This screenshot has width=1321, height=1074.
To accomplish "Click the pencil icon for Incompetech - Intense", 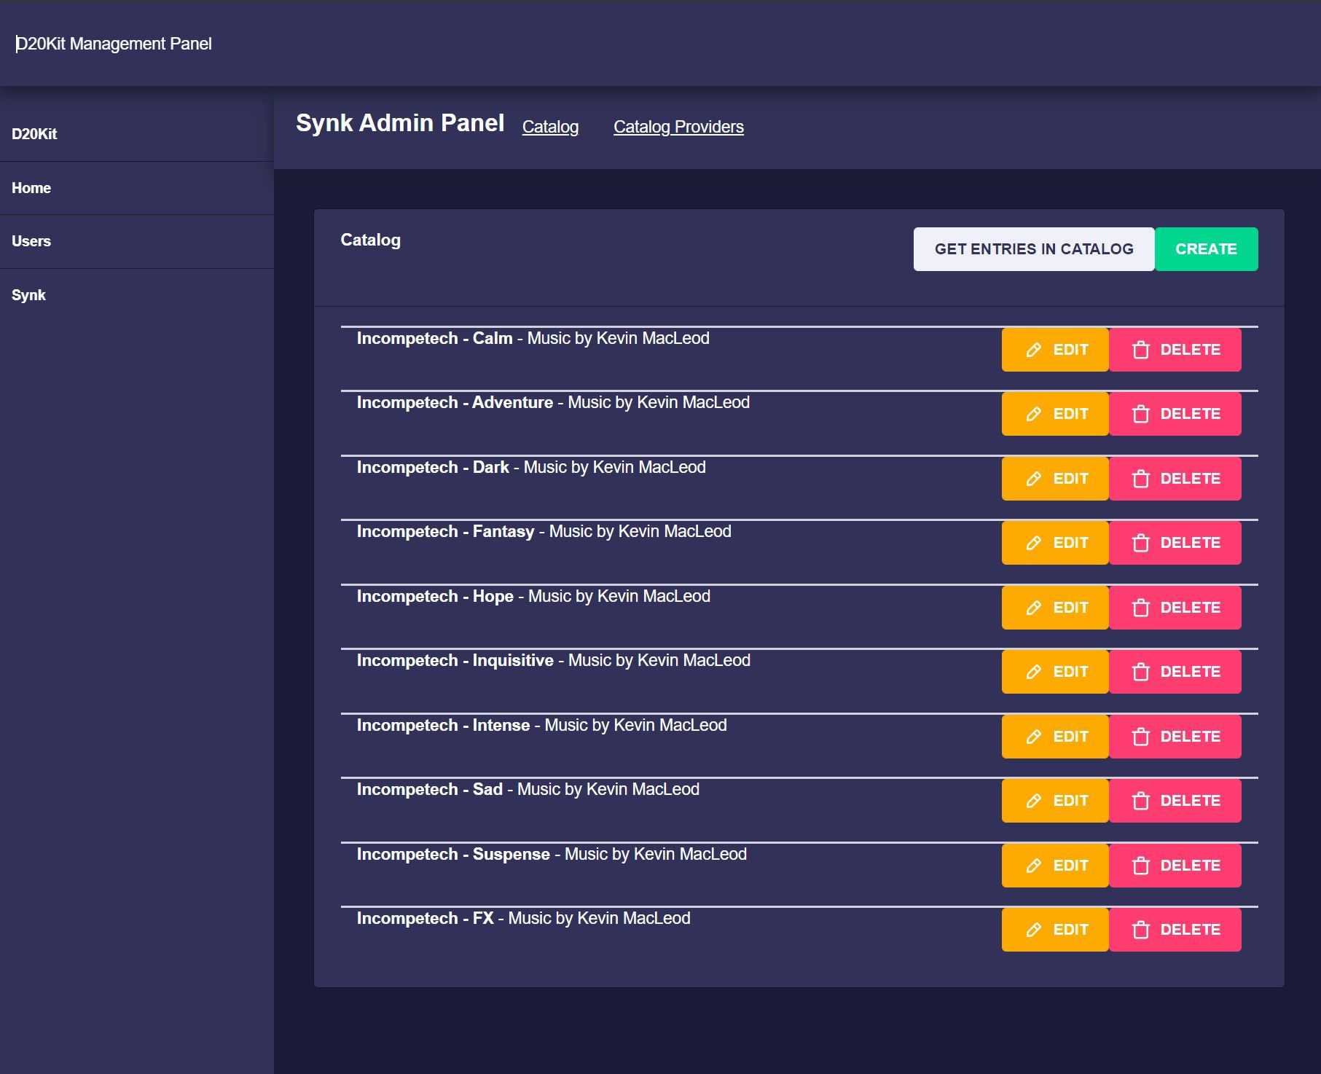I will [x=1033, y=737].
